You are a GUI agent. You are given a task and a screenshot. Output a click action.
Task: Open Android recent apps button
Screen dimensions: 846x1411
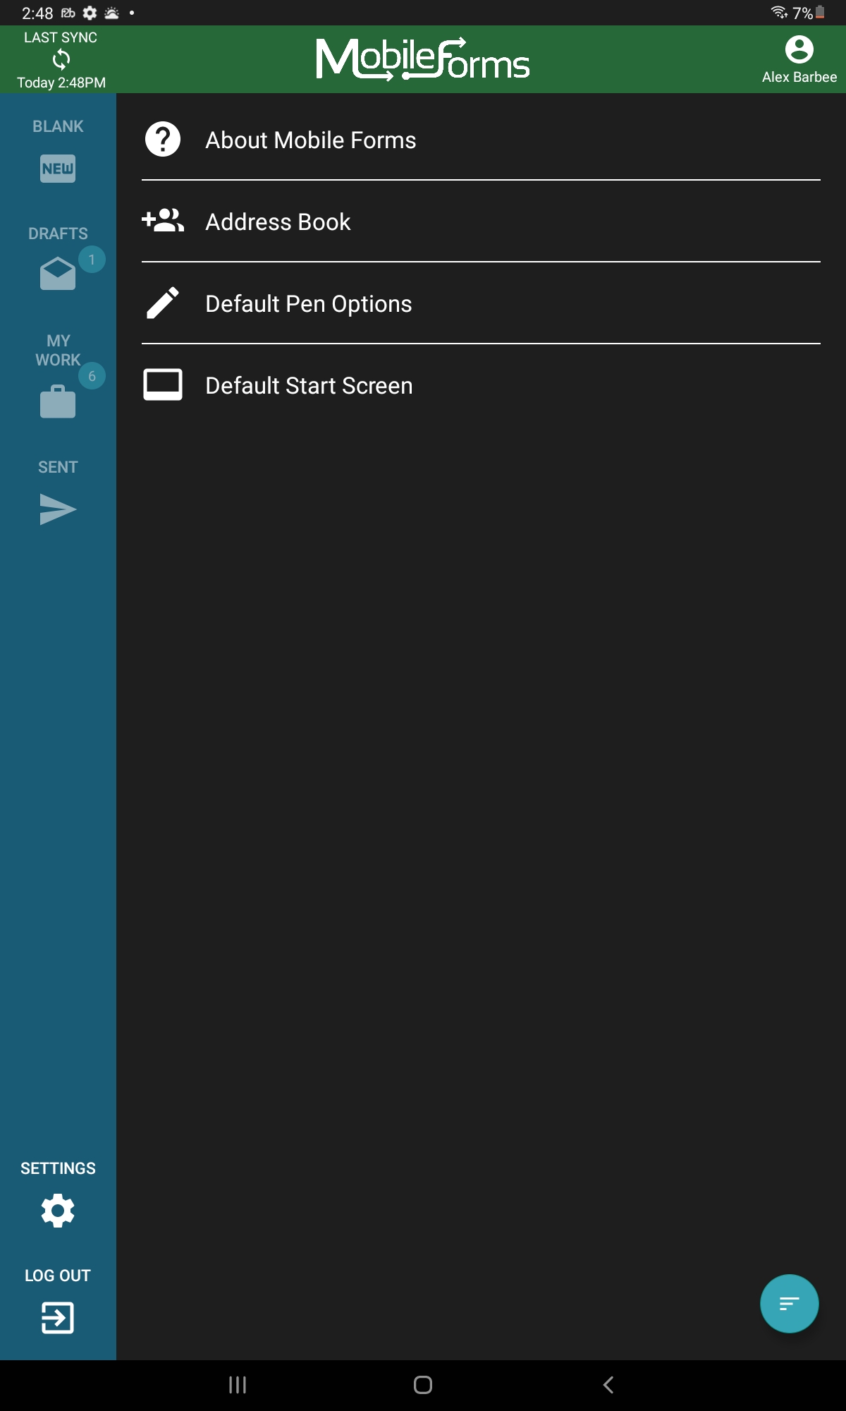238,1385
